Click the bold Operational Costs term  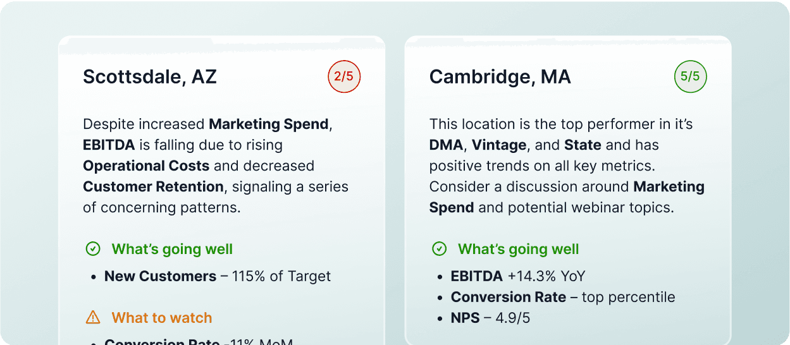point(146,166)
